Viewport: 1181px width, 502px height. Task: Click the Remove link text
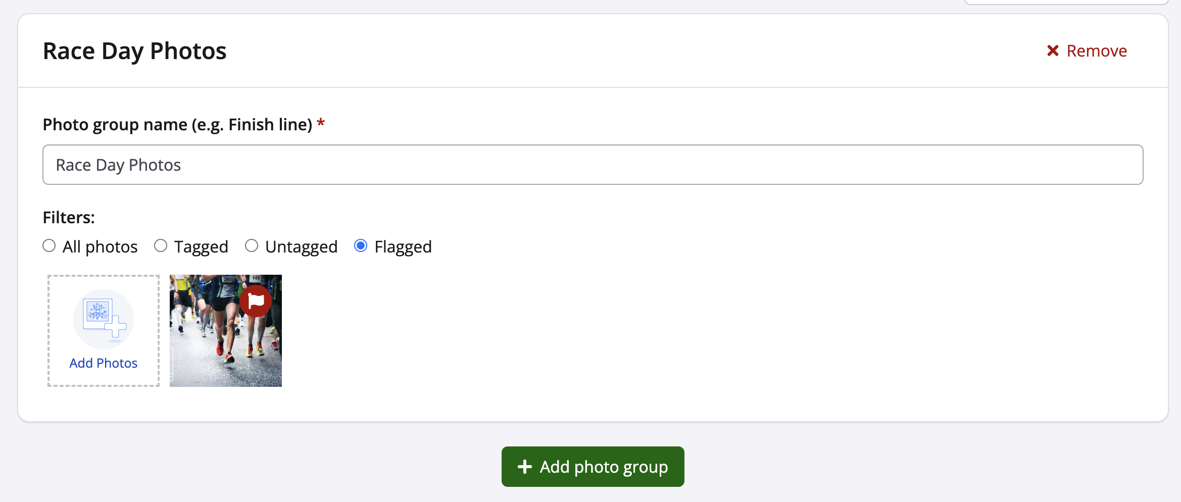click(x=1097, y=51)
